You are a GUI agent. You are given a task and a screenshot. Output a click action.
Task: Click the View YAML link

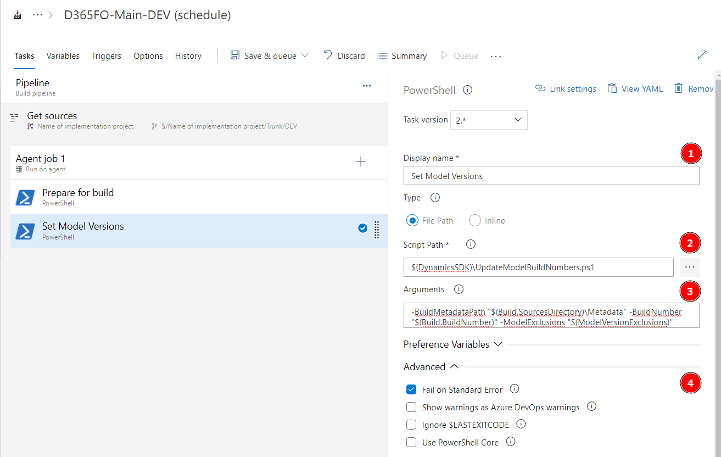tap(635, 89)
